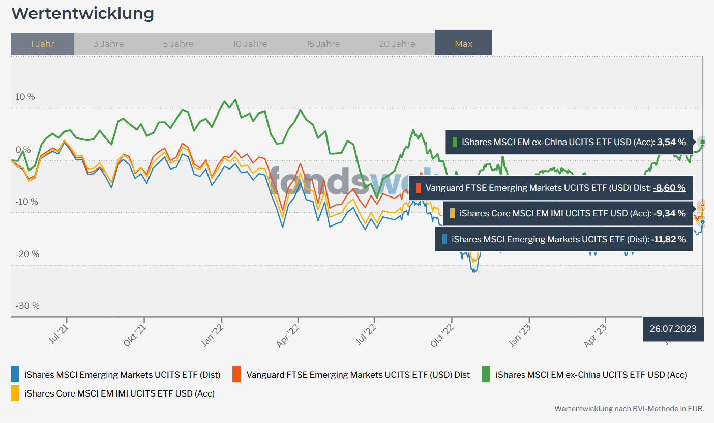Click the Wertentwicklung heading
Image resolution: width=714 pixels, height=423 pixels.
(82, 13)
